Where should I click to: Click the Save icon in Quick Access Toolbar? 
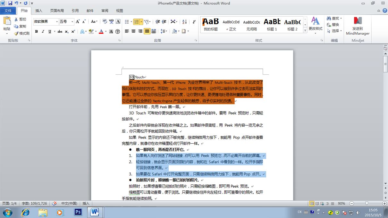[x=10, y=3]
